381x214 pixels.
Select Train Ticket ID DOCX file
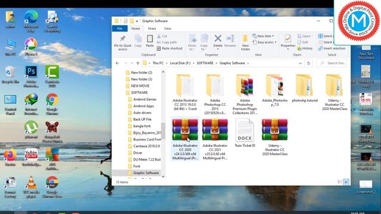[x=245, y=133]
